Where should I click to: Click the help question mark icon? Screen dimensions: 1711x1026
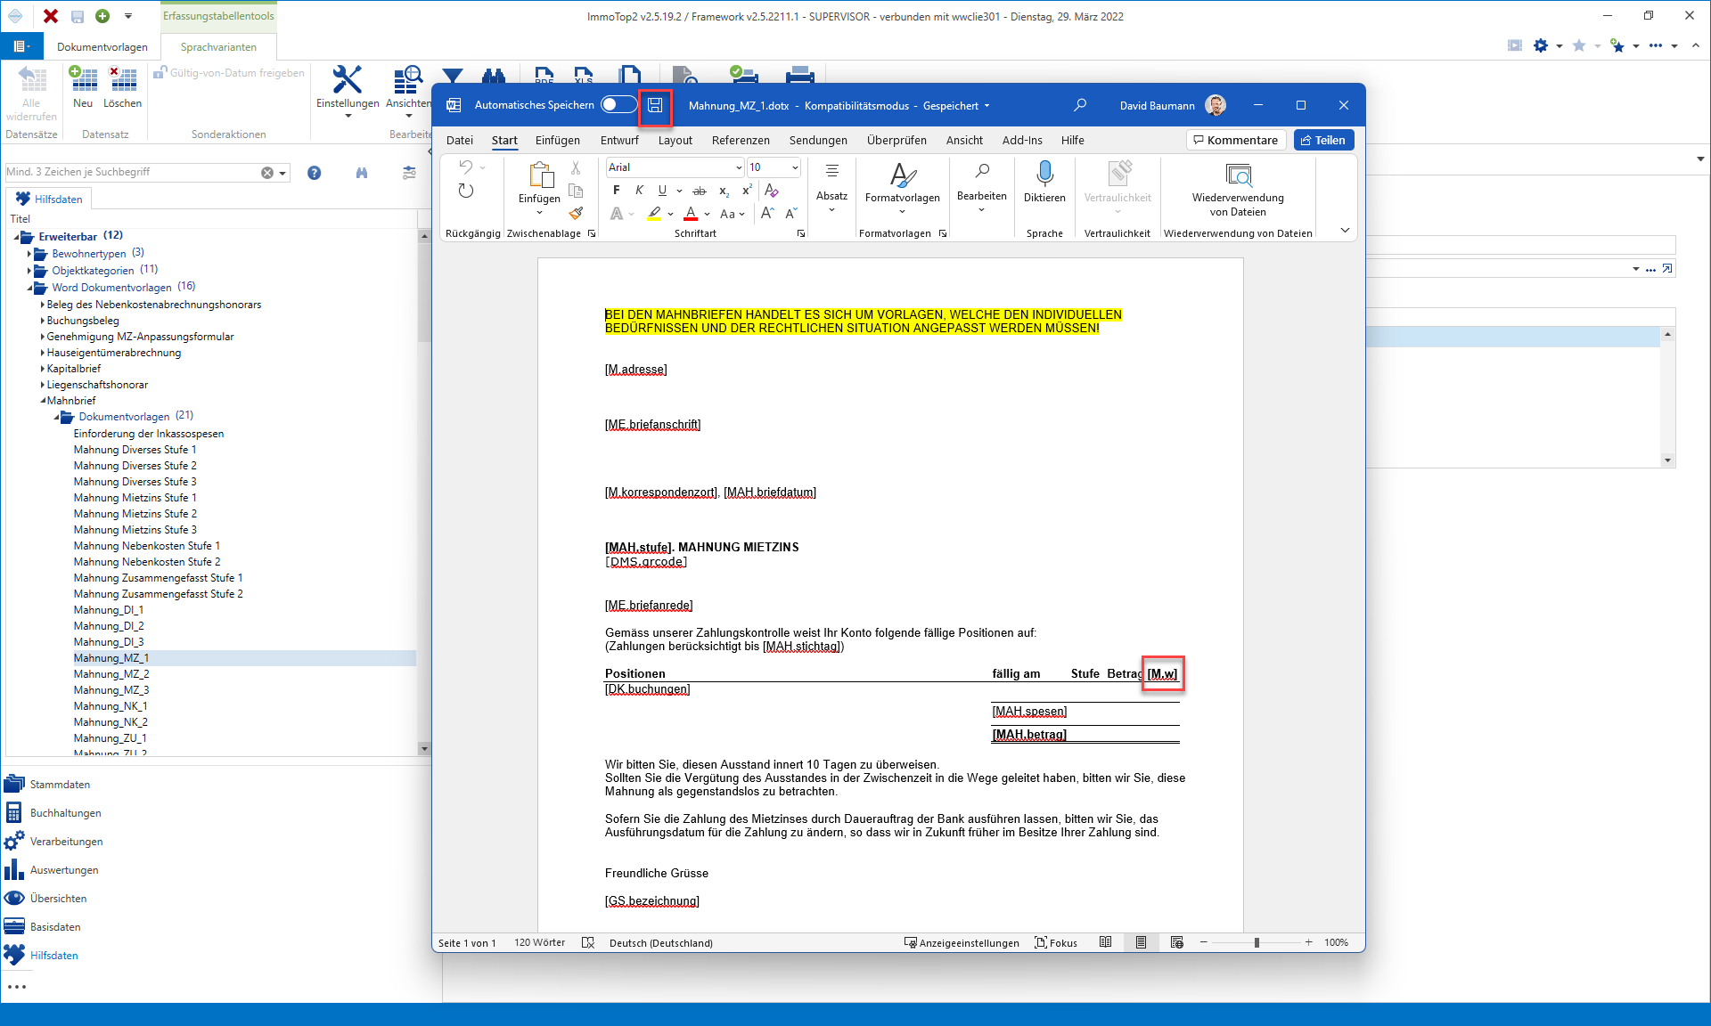(x=314, y=173)
